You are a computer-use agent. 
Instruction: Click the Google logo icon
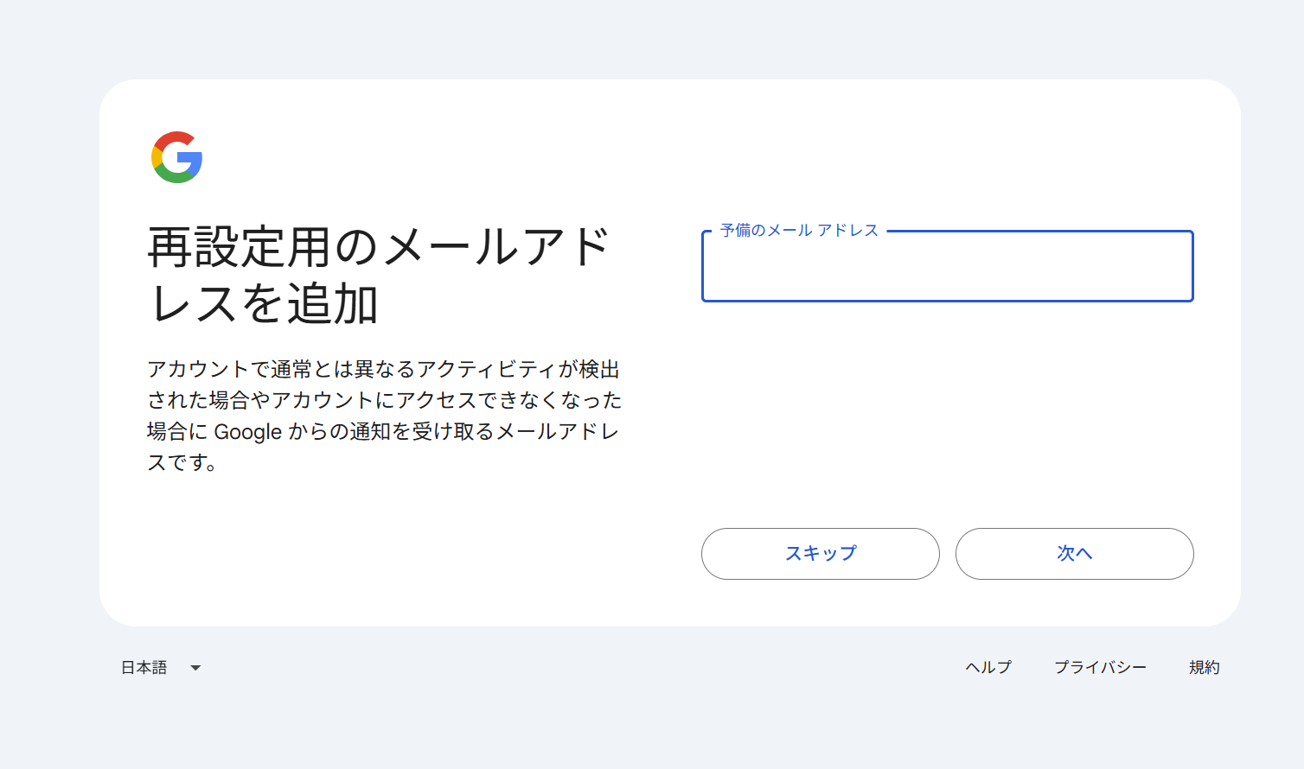(177, 157)
